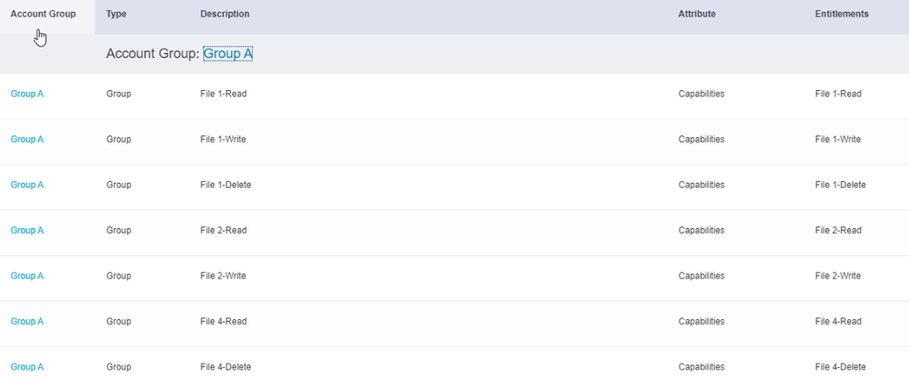This screenshot has height=389, width=909.
Task: Click Capabilities attribute in File 4-Delete row
Action: tap(702, 366)
